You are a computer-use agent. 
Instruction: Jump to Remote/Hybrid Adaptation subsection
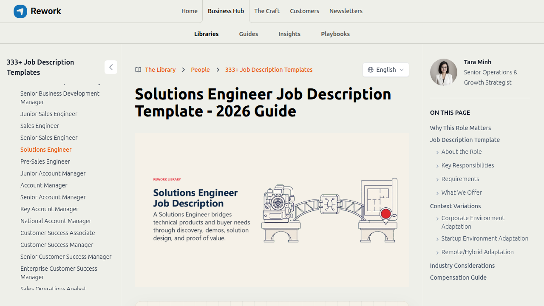[478, 252]
